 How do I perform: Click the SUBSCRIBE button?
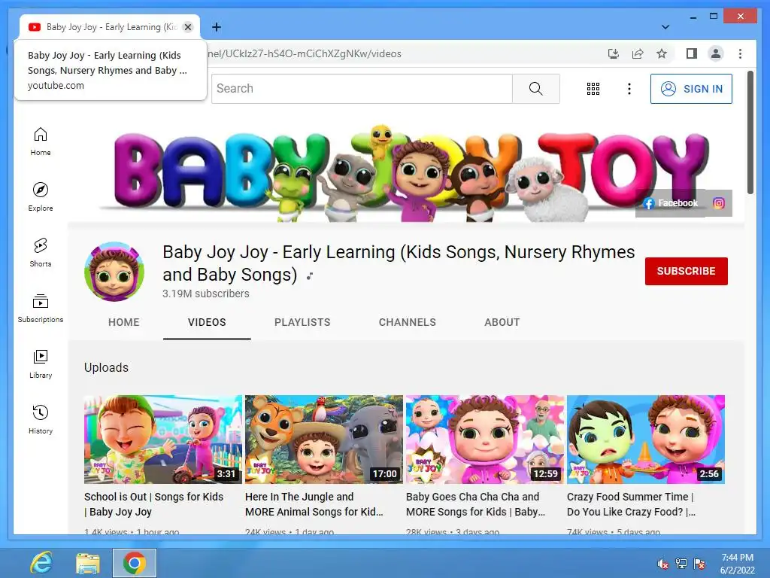[686, 271]
